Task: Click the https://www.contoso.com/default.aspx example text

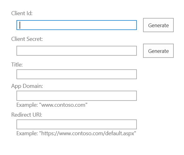Action: pos(76,133)
